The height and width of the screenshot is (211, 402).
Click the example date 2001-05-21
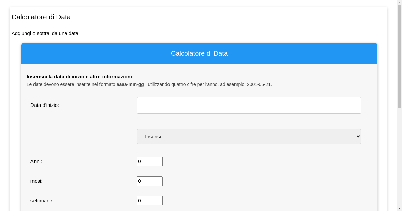tap(259, 84)
